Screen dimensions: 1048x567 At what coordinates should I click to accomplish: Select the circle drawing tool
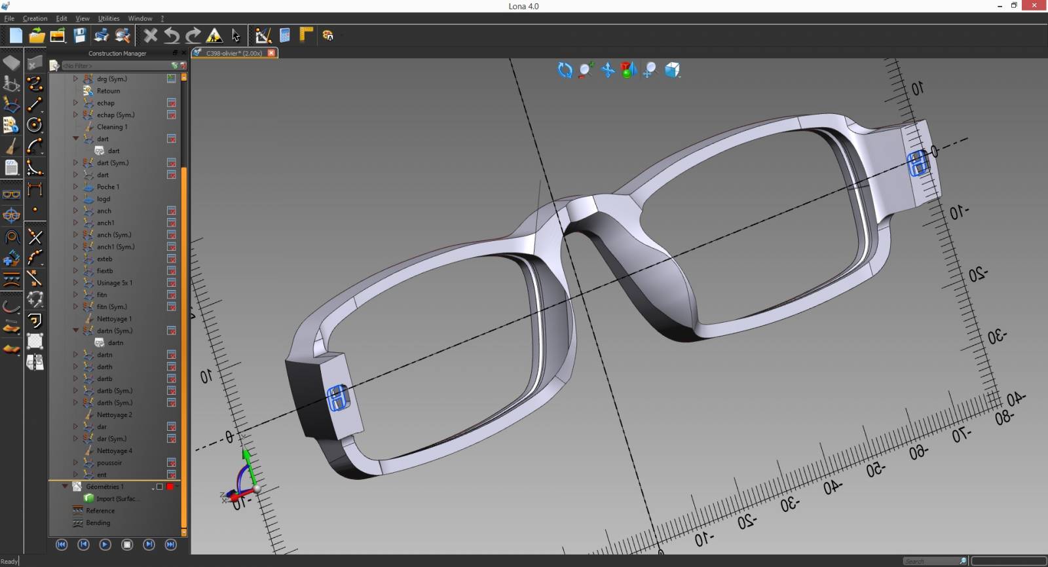coord(35,124)
